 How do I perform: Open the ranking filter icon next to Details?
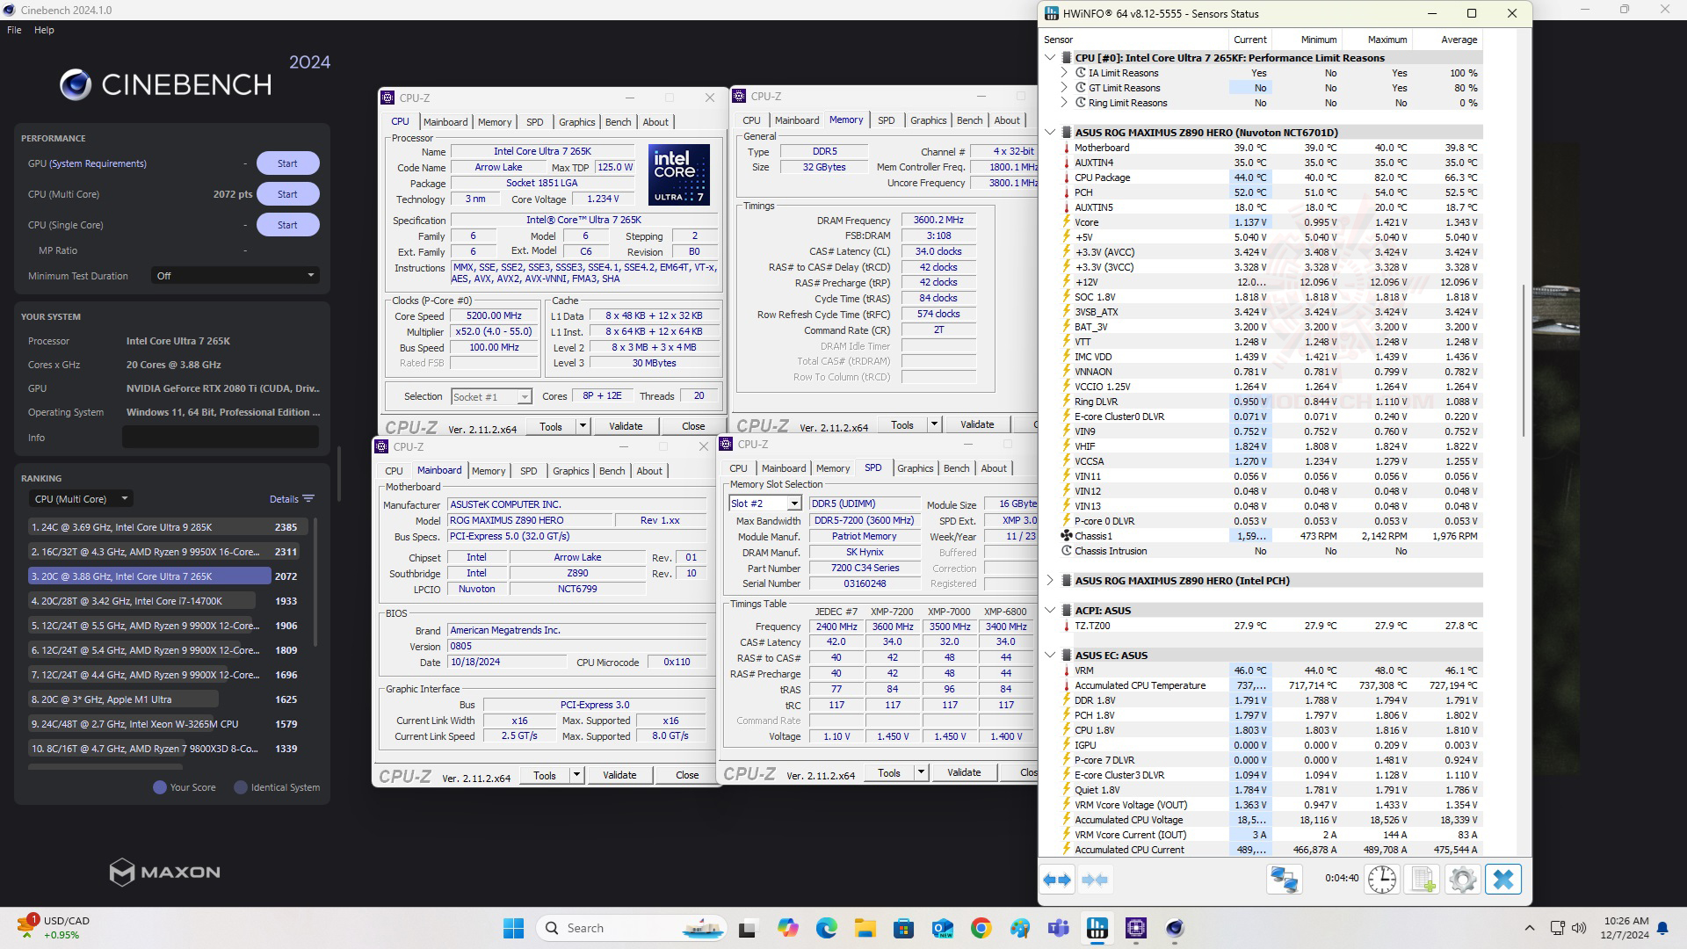point(308,499)
